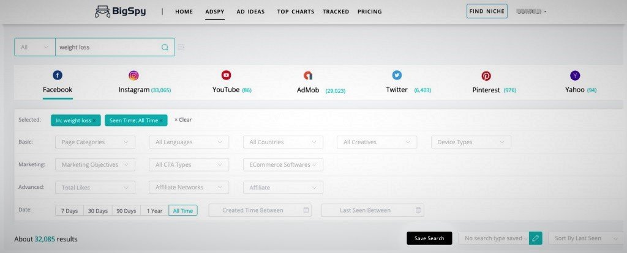Remove the 'Seen Time: All Time' tag
This screenshot has width=627, height=253.
tap(161, 120)
